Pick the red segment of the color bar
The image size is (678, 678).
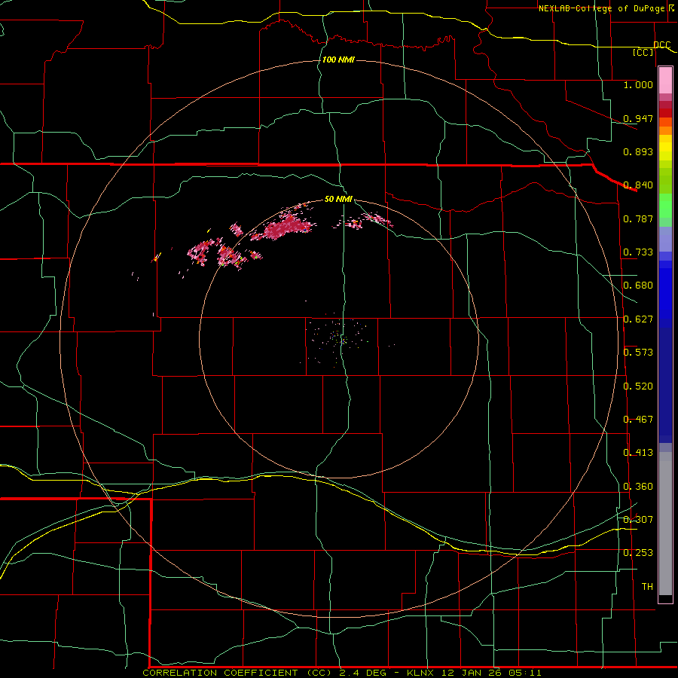point(665,113)
